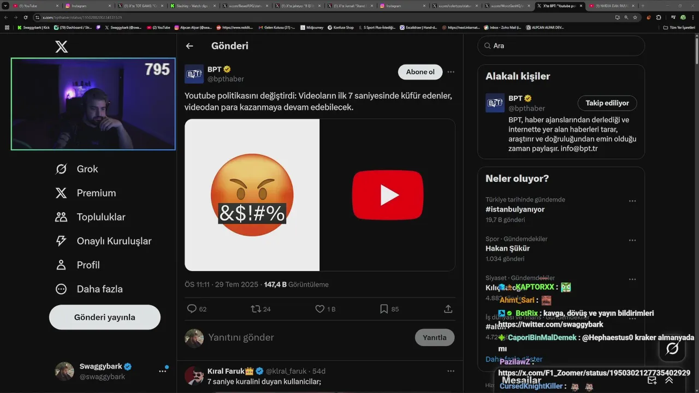699x393 pixels.
Task: Open Kıral Faruk reply options
Action: click(451, 371)
